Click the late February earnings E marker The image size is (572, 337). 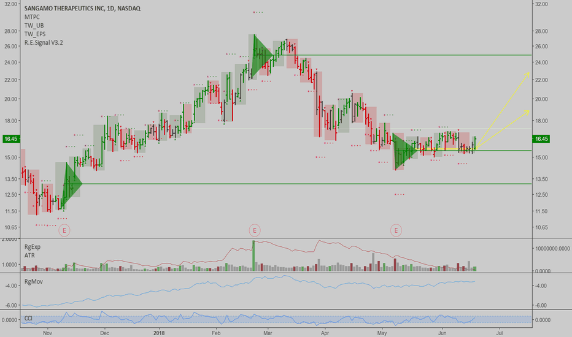point(254,230)
